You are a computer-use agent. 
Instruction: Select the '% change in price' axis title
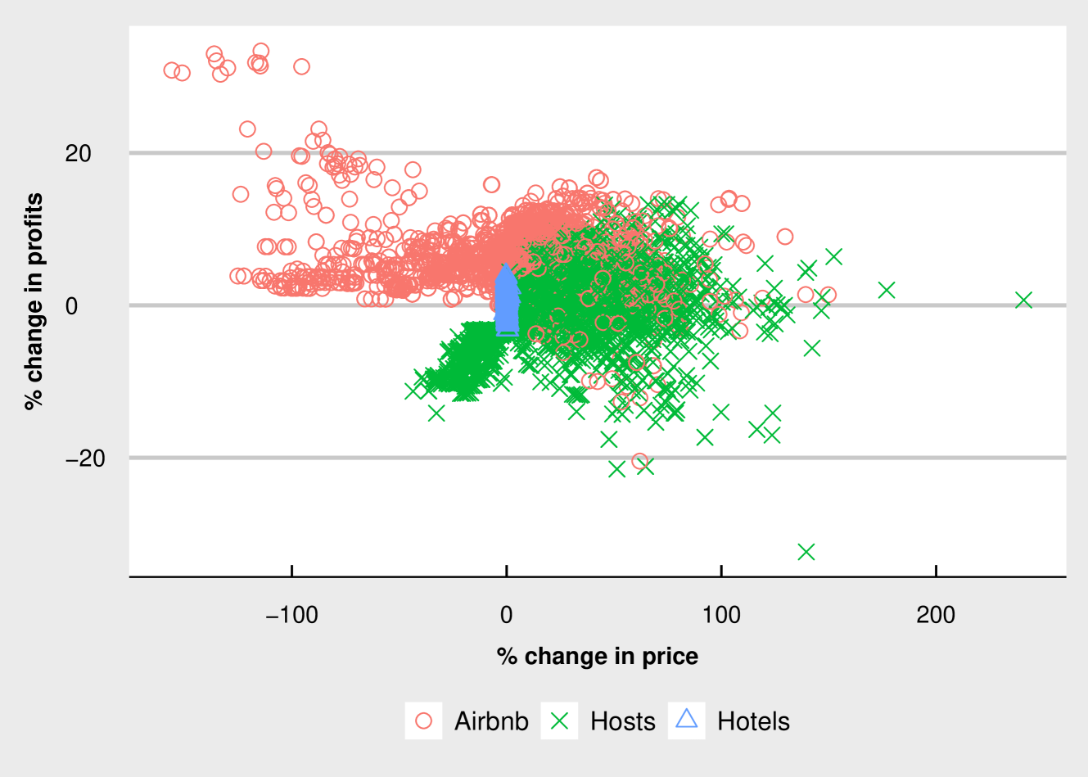click(x=598, y=657)
